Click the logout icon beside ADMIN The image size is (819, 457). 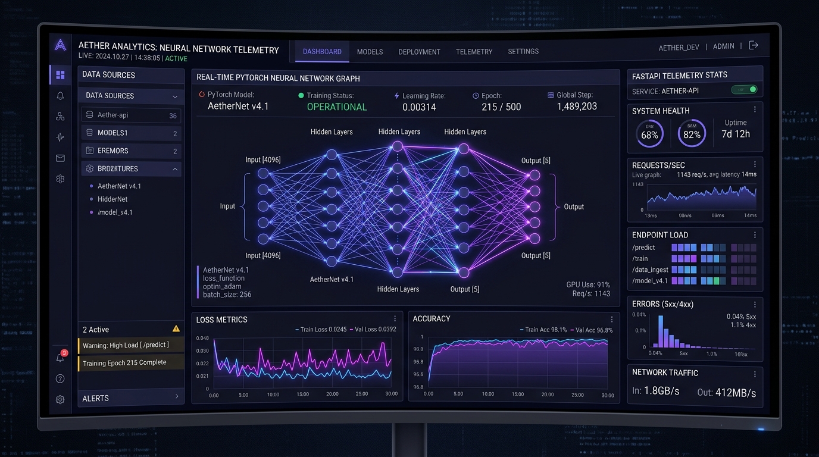[754, 45]
